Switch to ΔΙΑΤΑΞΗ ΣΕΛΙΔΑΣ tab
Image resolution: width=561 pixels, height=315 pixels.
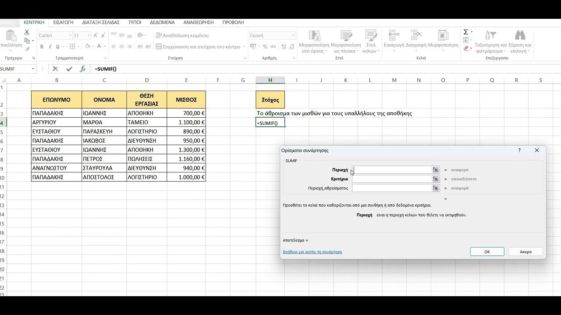[101, 22]
